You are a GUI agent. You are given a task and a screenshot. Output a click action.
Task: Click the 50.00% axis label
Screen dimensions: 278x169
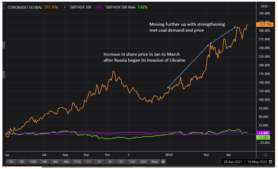[x=263, y=117]
